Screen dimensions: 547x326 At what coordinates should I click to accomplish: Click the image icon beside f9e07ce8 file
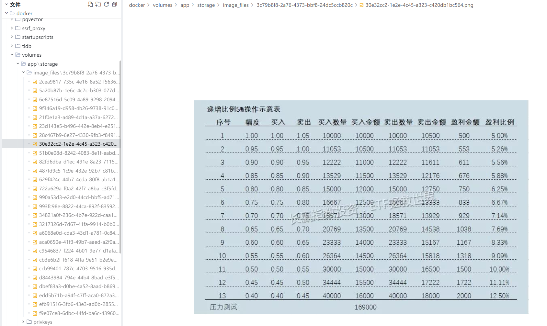click(35, 313)
